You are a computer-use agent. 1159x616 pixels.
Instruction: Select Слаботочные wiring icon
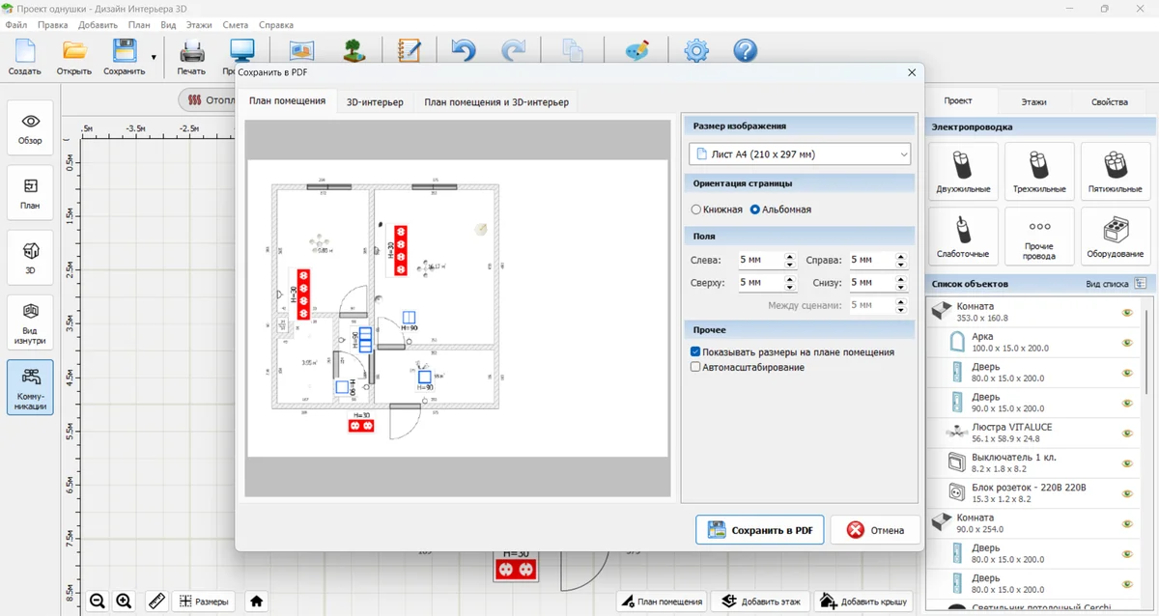pos(963,236)
